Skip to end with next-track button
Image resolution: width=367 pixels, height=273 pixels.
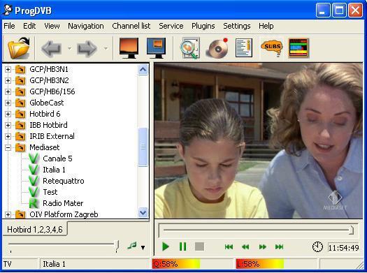click(x=279, y=247)
